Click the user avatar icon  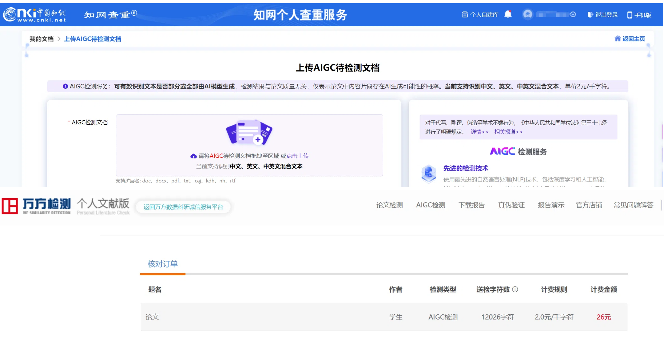[x=528, y=14]
